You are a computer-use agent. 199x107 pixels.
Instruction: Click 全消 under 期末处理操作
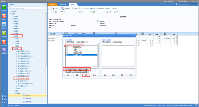(x=68, y=75)
